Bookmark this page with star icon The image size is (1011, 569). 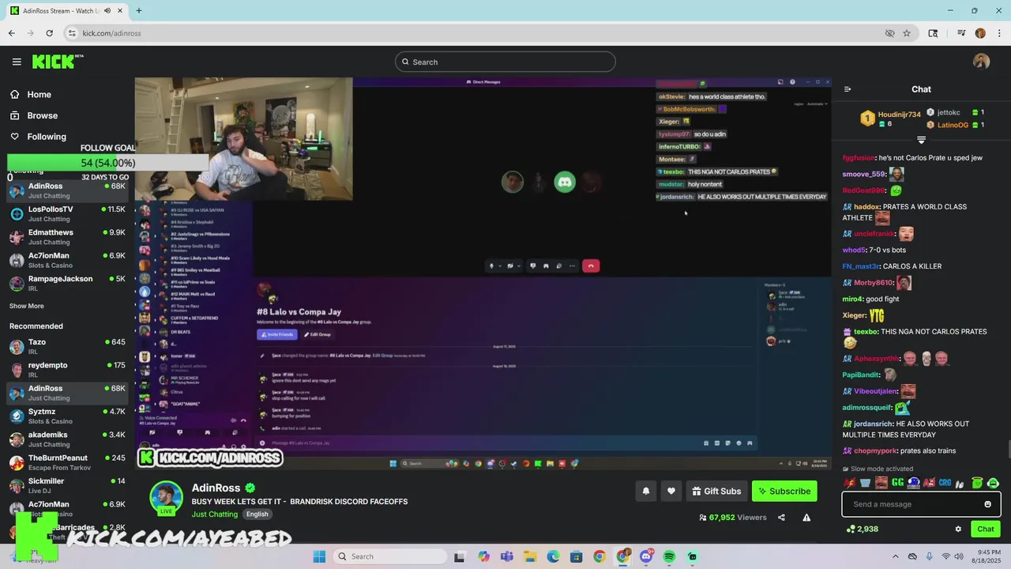907,33
